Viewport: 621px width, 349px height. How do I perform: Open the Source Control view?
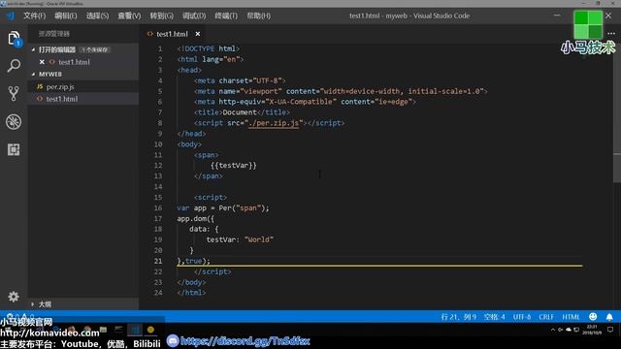click(14, 94)
